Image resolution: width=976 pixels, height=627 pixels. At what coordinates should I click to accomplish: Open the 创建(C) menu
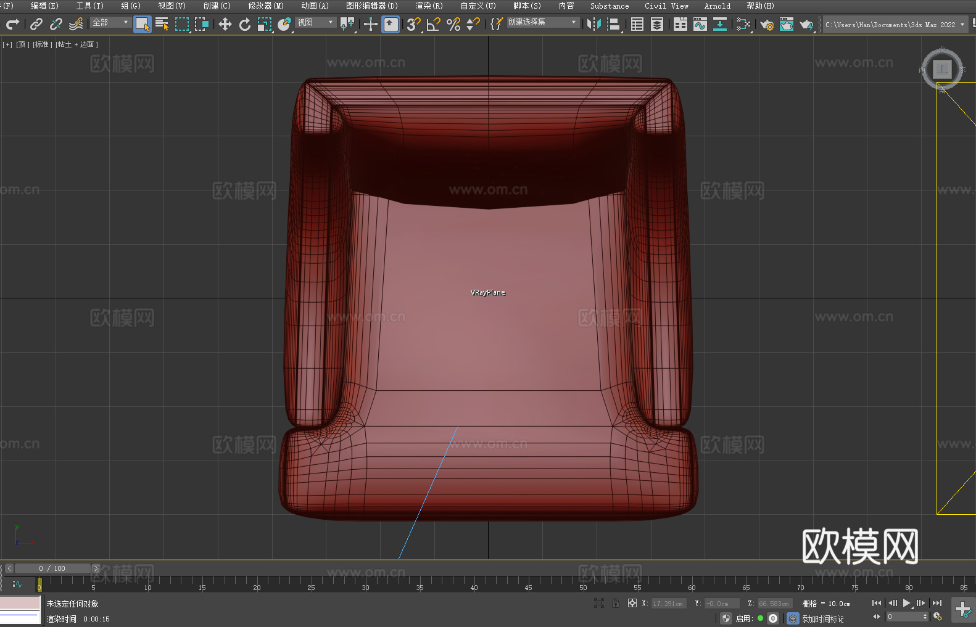[217, 6]
